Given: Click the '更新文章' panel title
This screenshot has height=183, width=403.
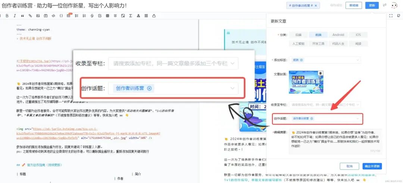Looking at the screenshot, I should (x=278, y=21).
